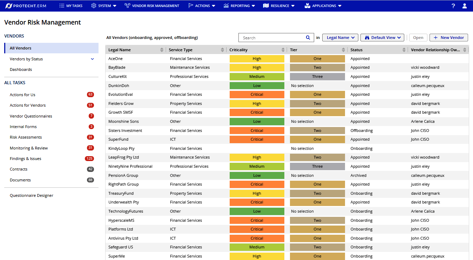Select the Dashboards sidebar item

coord(21,69)
